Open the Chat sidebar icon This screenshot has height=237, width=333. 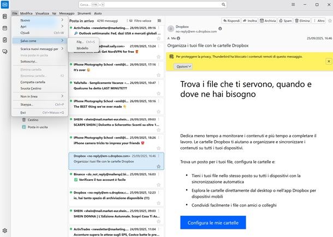(x=5, y=52)
